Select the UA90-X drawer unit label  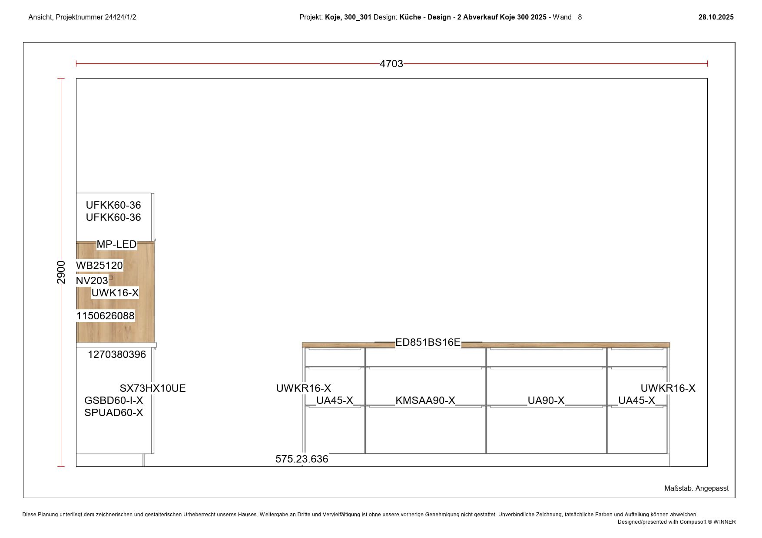546,400
